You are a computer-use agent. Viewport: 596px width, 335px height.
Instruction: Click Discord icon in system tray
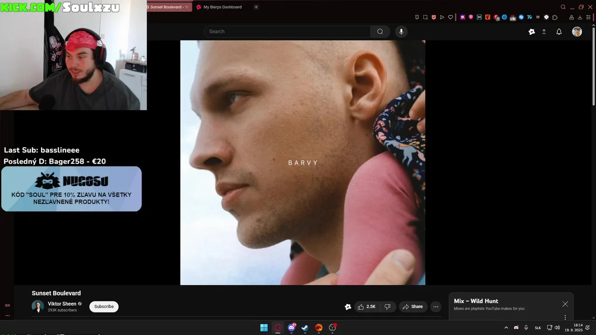click(516, 328)
